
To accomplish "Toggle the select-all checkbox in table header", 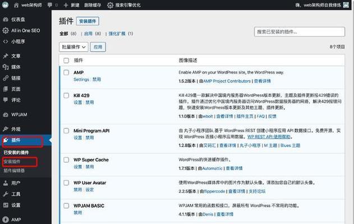I will pos(66,60).
